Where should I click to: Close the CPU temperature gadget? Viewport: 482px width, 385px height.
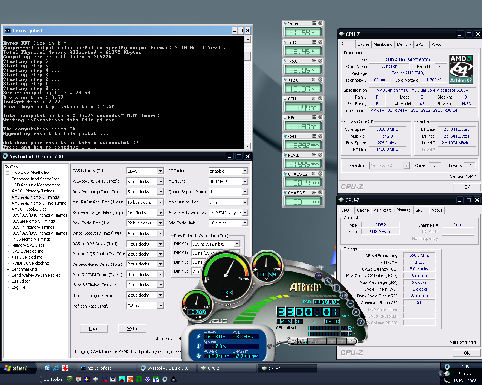320,99
